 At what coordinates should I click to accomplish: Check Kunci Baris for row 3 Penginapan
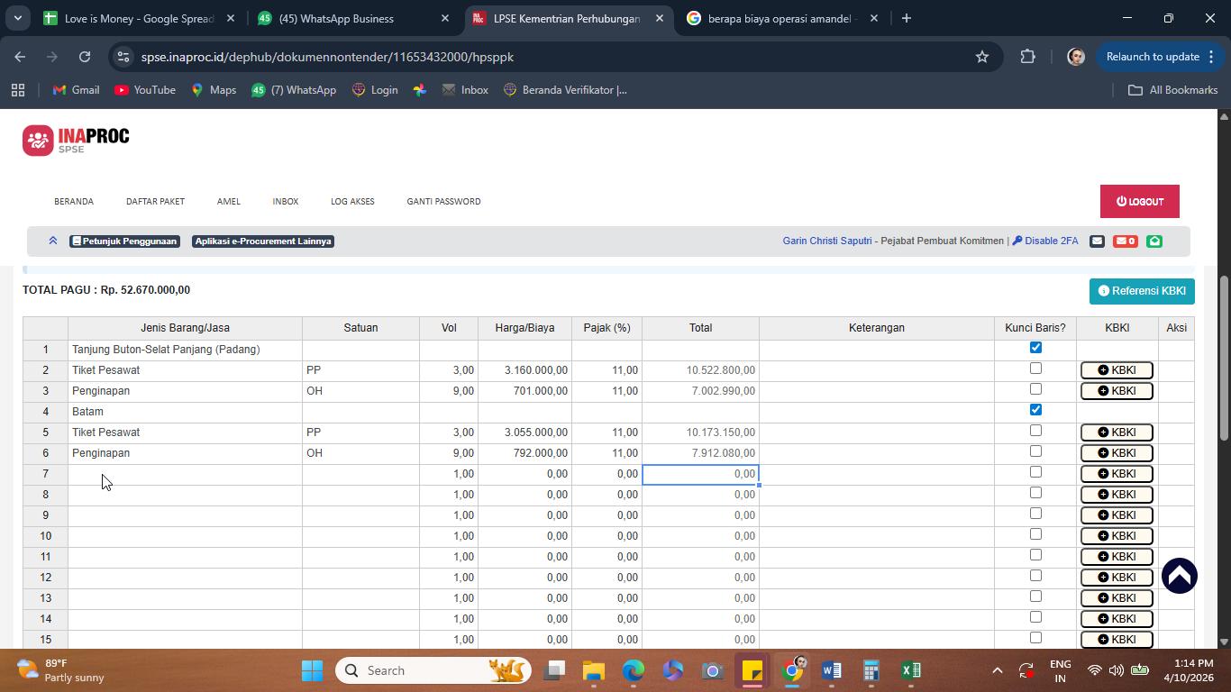coord(1035,389)
